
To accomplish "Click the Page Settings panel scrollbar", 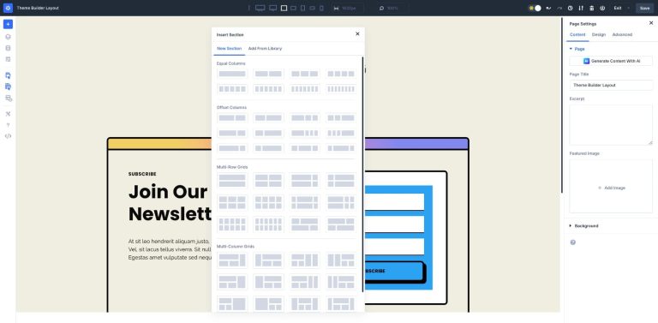I will coord(562,105).
